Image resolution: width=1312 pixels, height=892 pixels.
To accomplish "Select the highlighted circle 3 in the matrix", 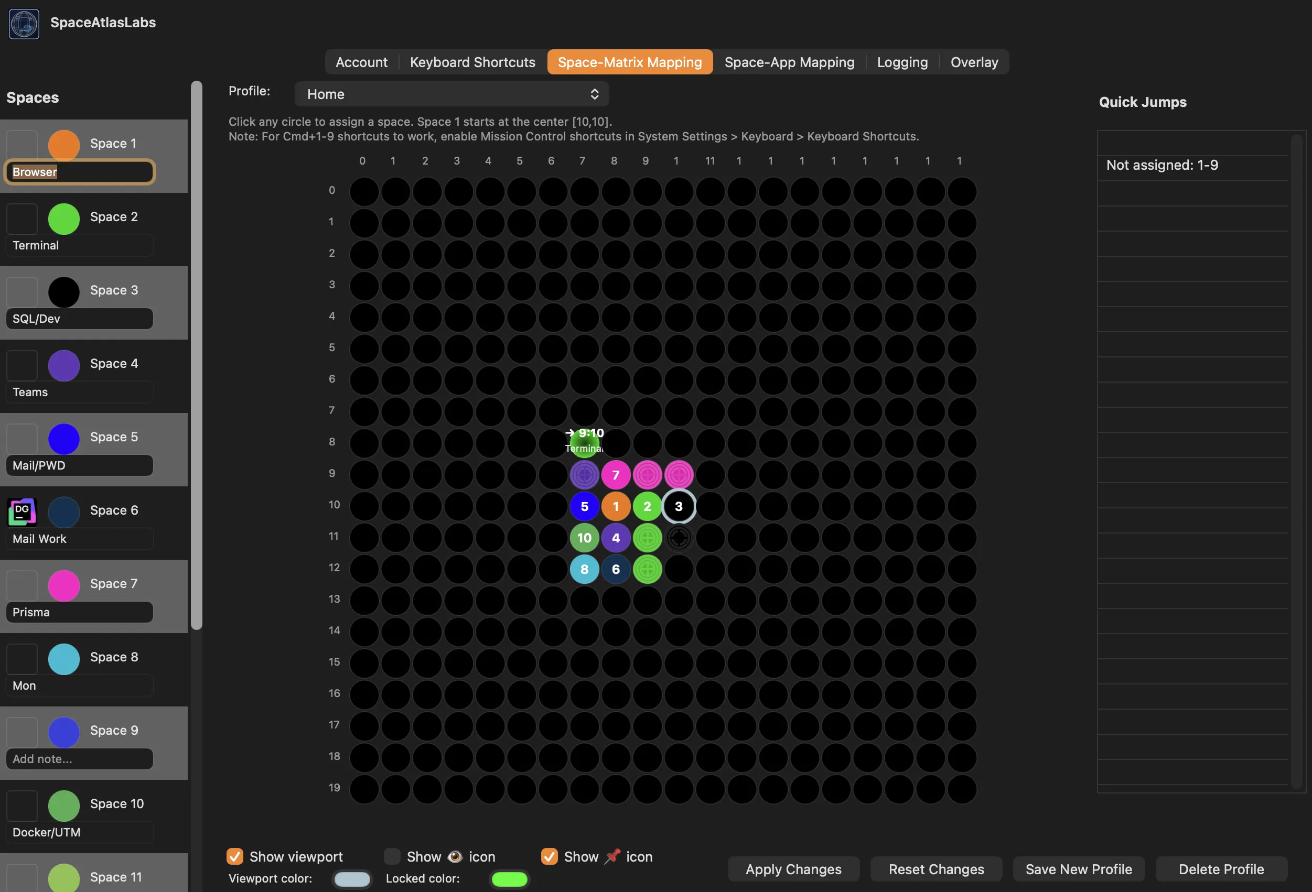I will pos(679,506).
